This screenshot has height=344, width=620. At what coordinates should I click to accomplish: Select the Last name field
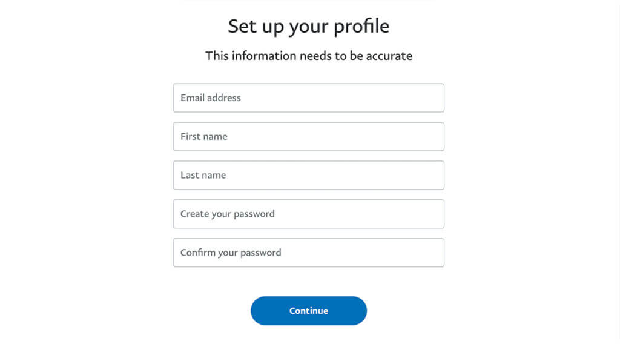[308, 175]
